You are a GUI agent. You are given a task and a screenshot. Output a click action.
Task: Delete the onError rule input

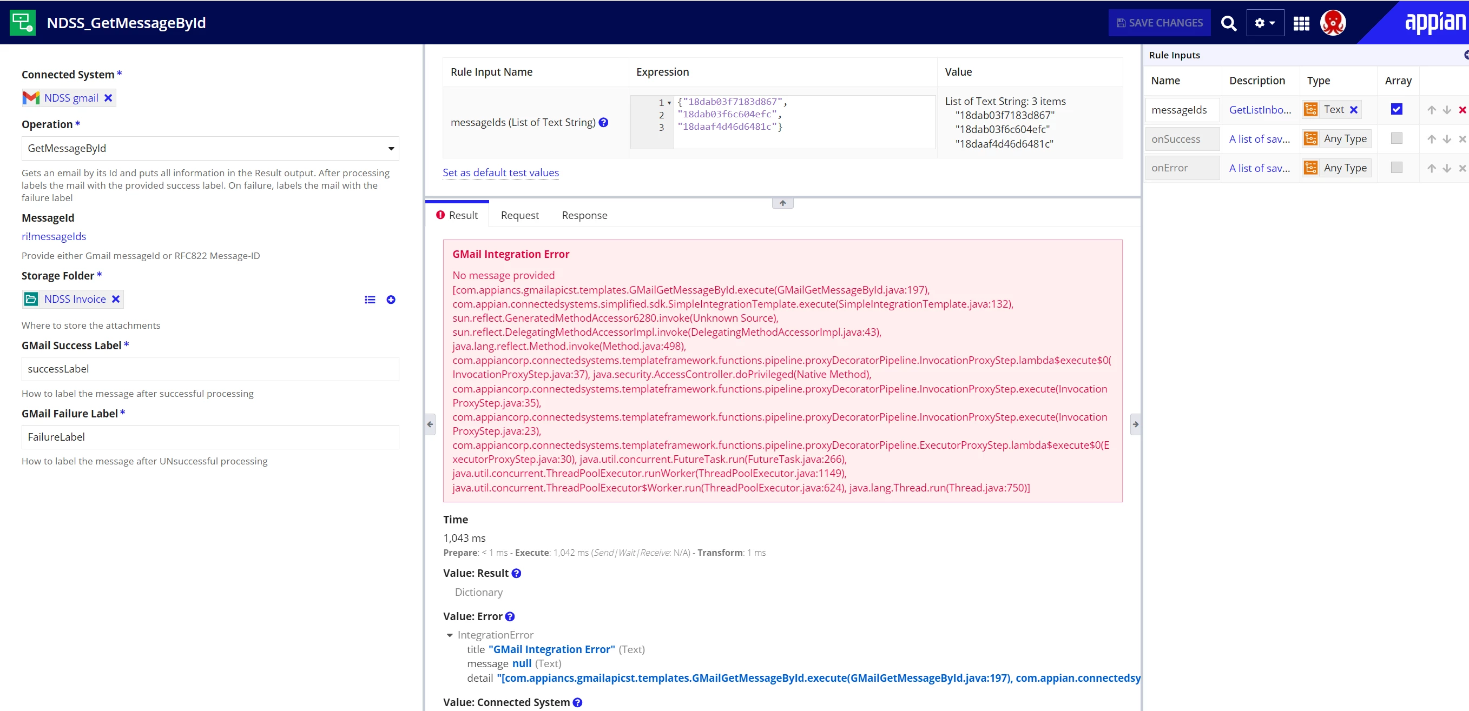coord(1462,168)
